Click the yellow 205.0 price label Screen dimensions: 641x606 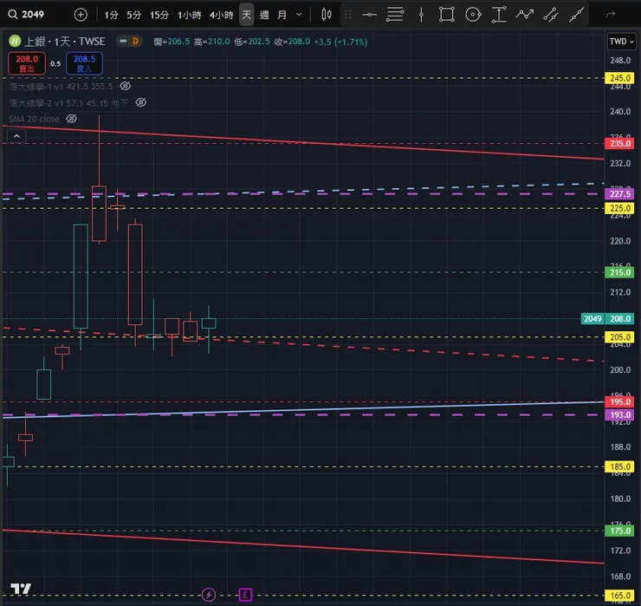[619, 337]
